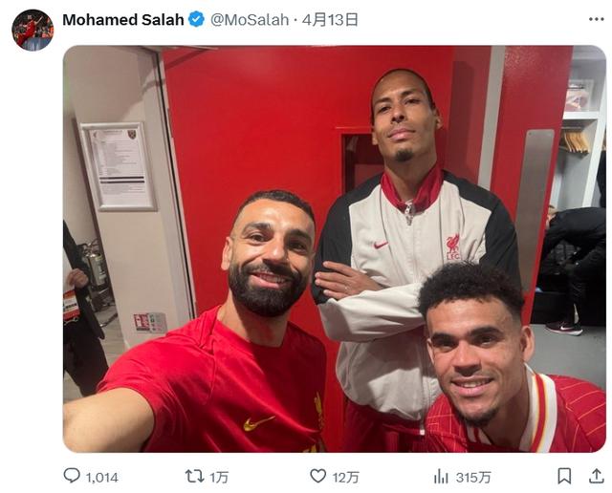Click the blue verified badge
Viewport: 612px width, 493px height.
tap(196, 19)
